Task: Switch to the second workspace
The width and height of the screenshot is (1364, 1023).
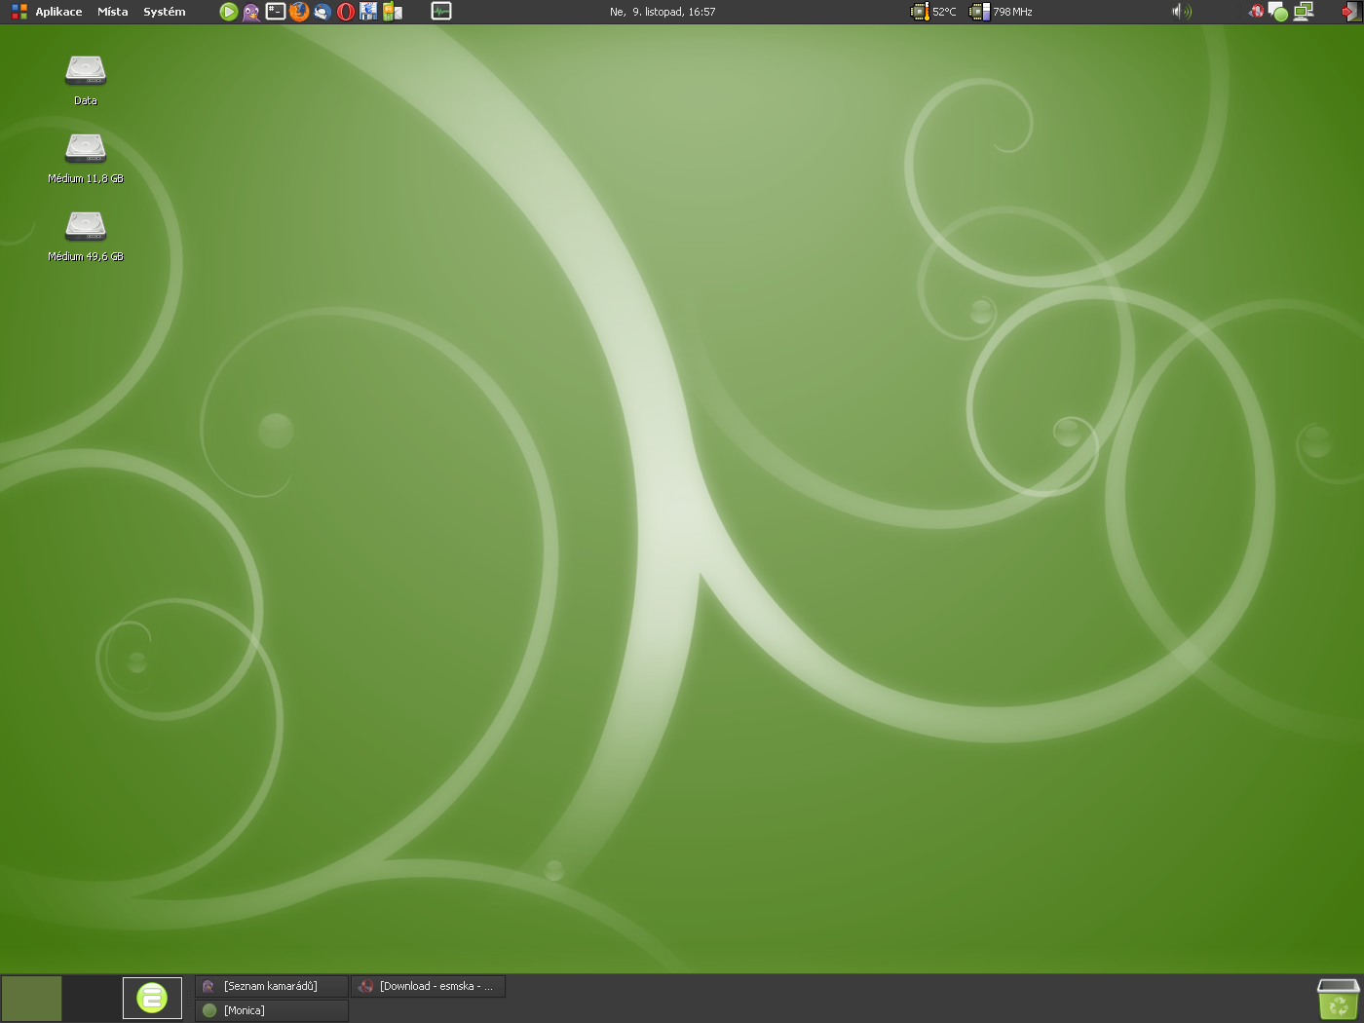Action: [x=92, y=999]
